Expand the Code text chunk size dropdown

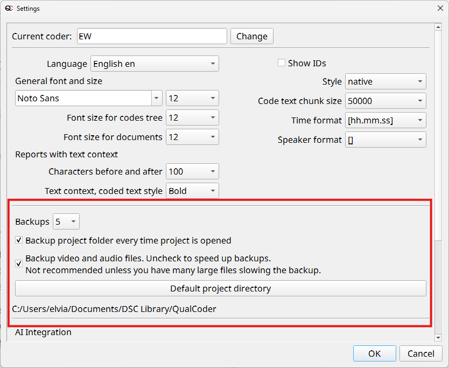[x=385, y=101]
